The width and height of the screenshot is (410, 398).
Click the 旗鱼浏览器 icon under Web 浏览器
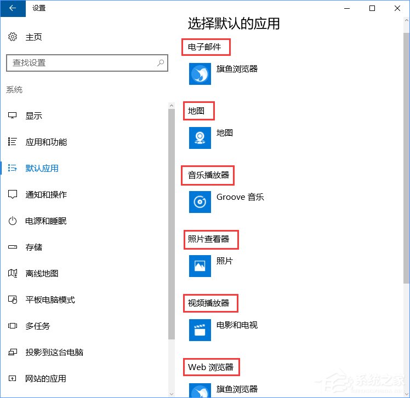200,390
